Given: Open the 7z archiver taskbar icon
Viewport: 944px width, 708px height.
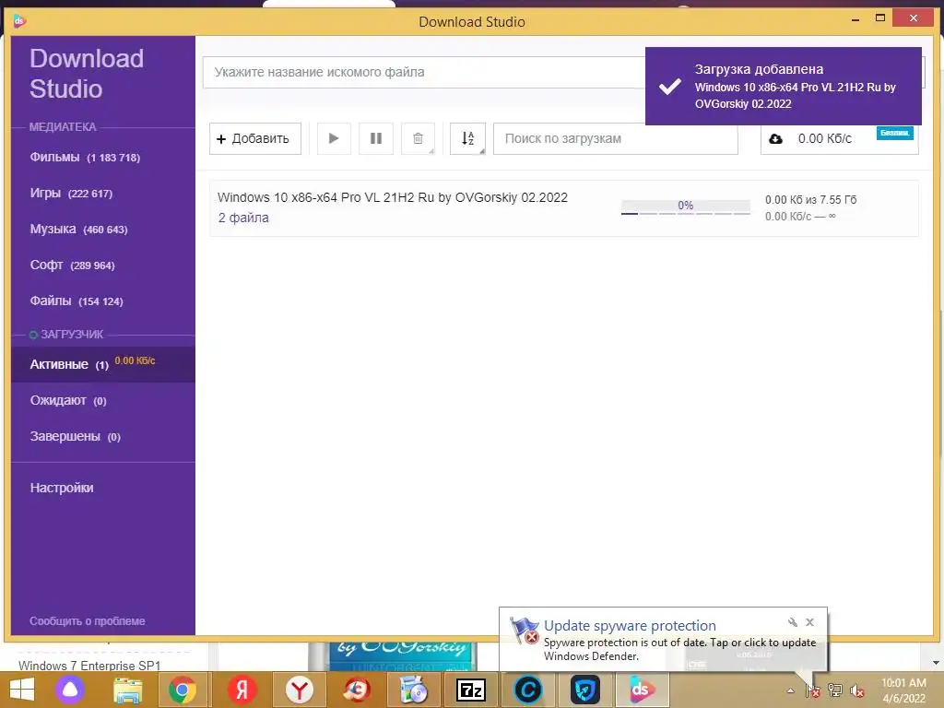Looking at the screenshot, I should 471,690.
